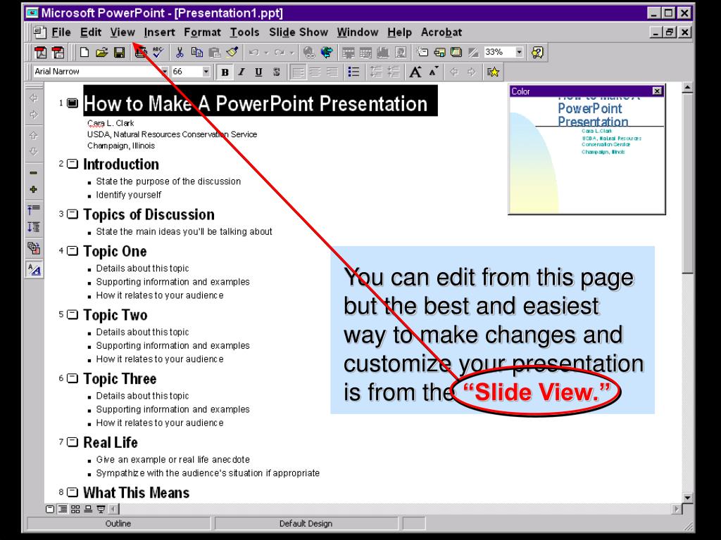
Task: Run spelling check ABC icon
Action: click(158, 52)
